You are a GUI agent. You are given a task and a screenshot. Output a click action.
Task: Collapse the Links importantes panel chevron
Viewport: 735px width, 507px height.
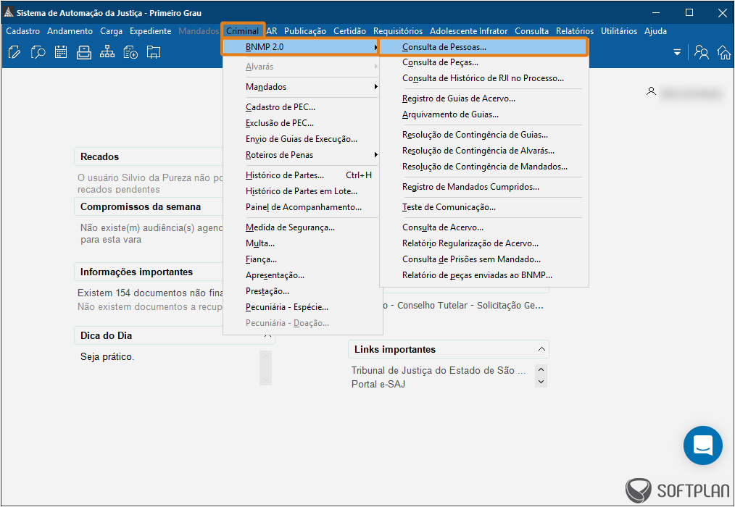541,349
